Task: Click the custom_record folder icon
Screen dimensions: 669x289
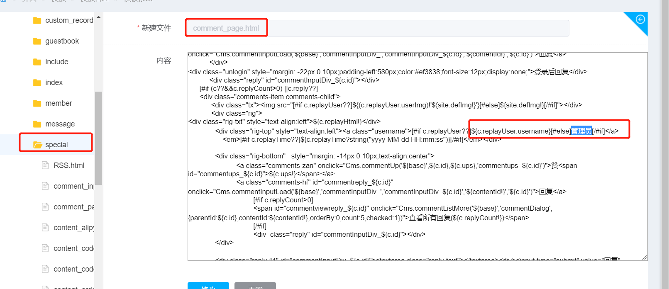Action: point(37,20)
